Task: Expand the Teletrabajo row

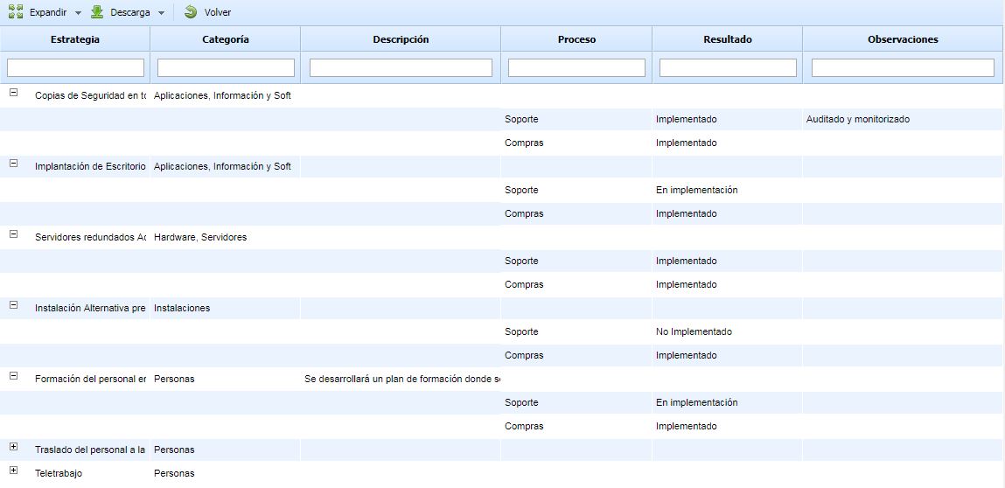Action: 13,471
